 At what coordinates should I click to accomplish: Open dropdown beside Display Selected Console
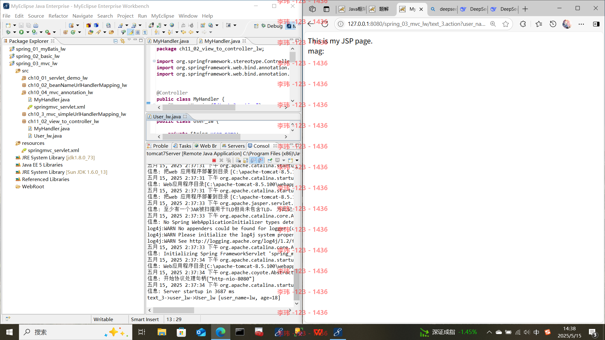(x=284, y=160)
